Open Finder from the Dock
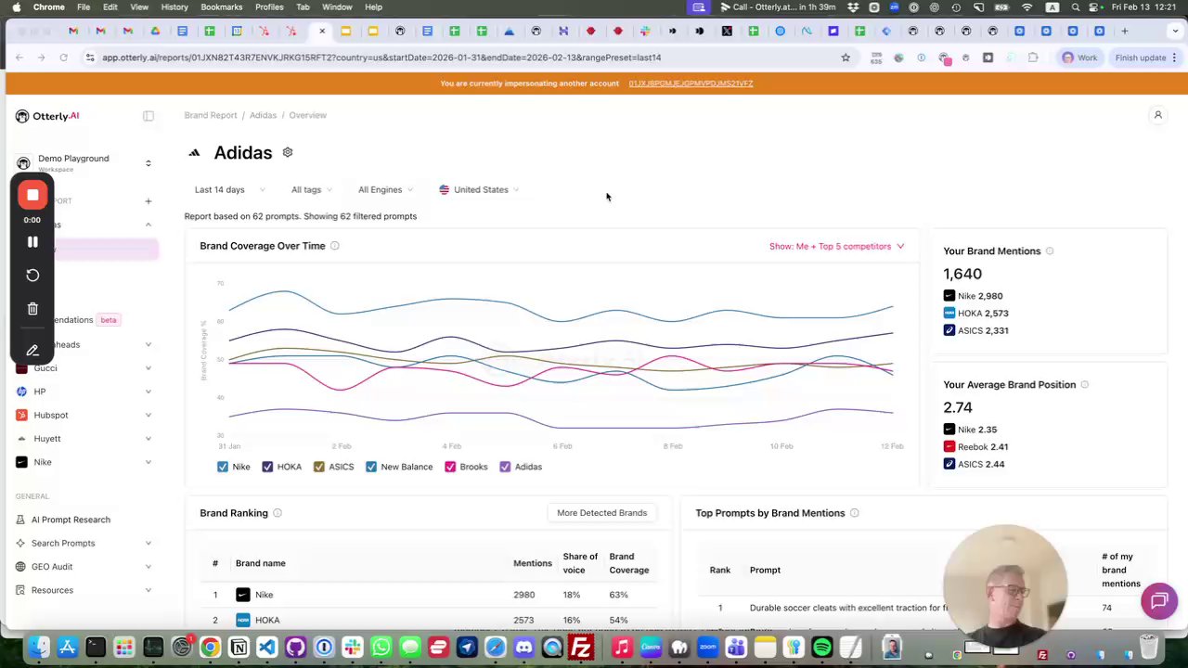1188x668 pixels. 38,647
